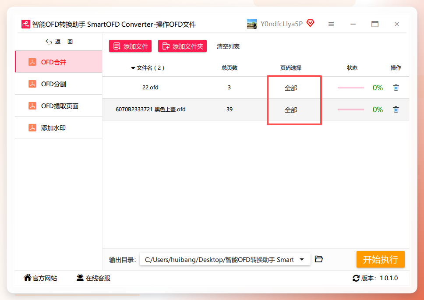This screenshot has height=300, width=424.
Task: Click page count 39 cell
Action: [x=230, y=109]
